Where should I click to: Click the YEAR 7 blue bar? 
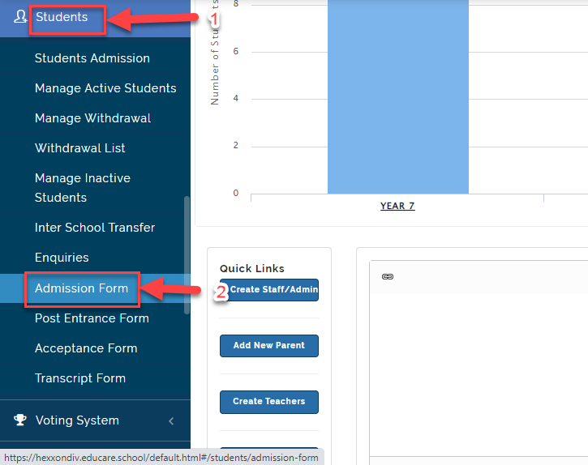point(398,96)
